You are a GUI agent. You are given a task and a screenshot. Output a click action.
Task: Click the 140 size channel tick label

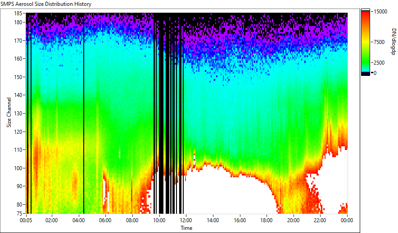(x=18, y=95)
